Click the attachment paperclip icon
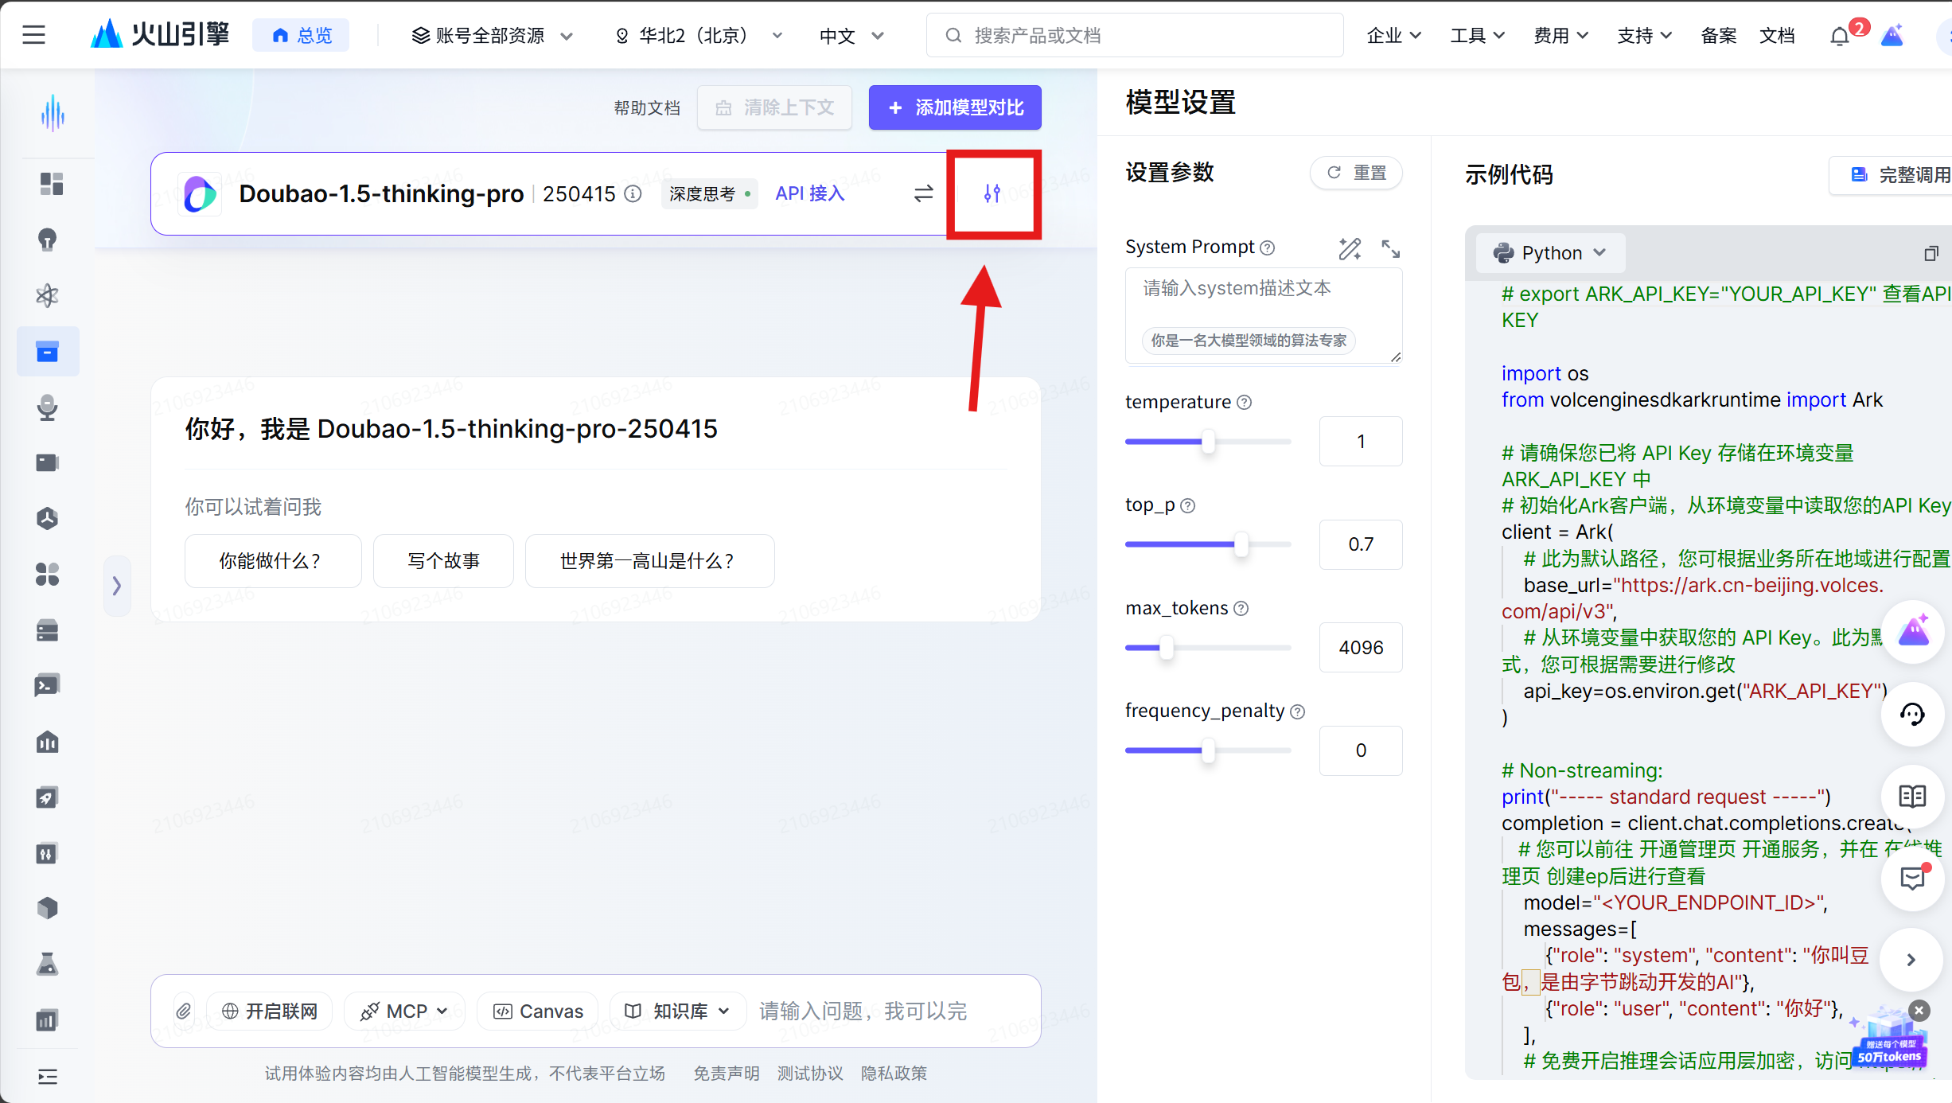Viewport: 1952px width, 1103px height. [x=183, y=1011]
